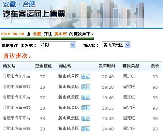Open the 出发站 dropdown showing 不限
Viewport: 163px width, 137px height.
click(58, 45)
